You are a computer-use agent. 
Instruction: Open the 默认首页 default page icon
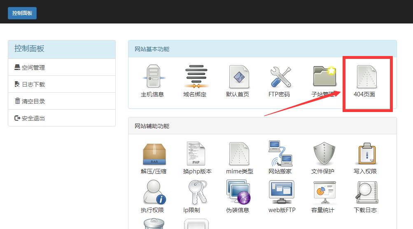(239, 77)
